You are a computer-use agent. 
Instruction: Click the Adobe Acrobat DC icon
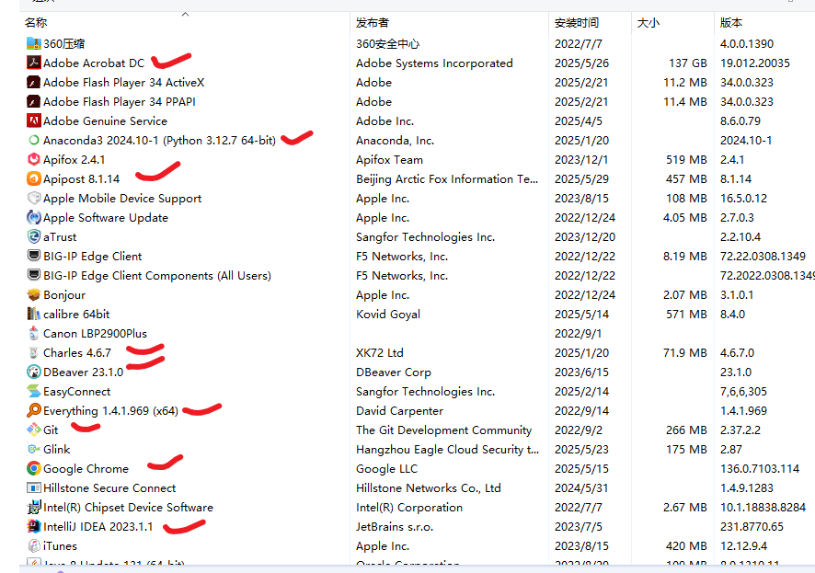click(34, 63)
